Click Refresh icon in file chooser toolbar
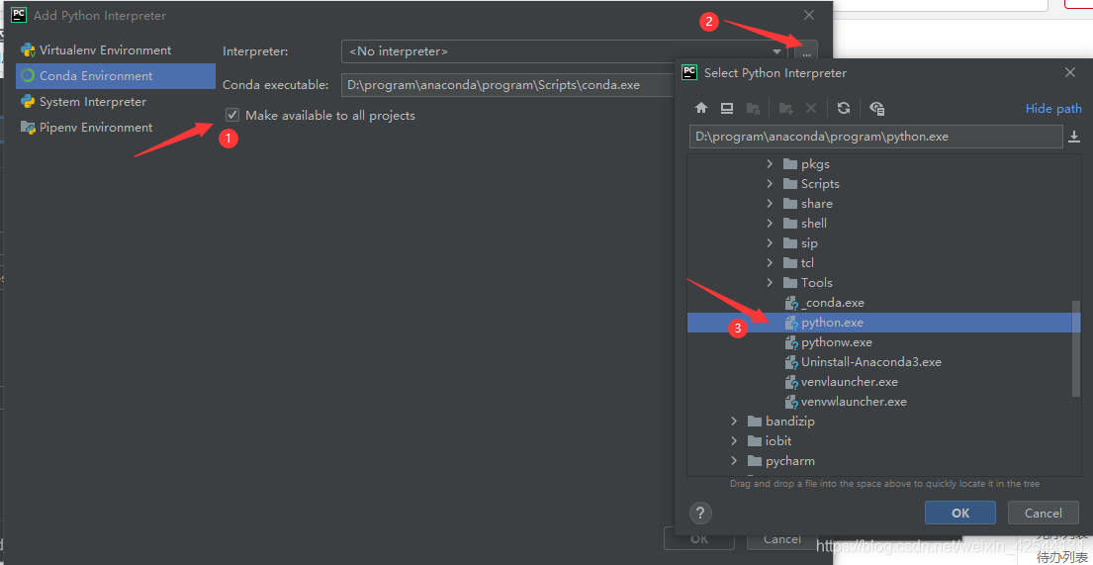Viewport: 1093px width, 565px height. coord(844,108)
